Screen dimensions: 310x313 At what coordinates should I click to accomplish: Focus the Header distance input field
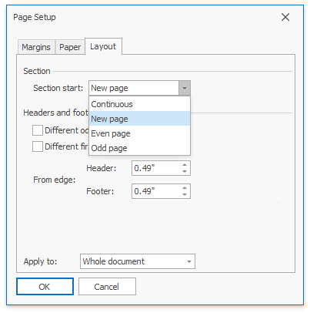(x=156, y=168)
